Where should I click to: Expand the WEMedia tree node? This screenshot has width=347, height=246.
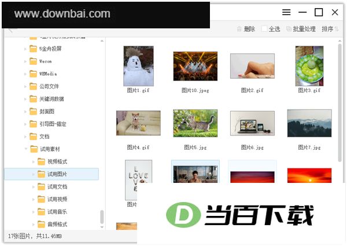click(25, 74)
